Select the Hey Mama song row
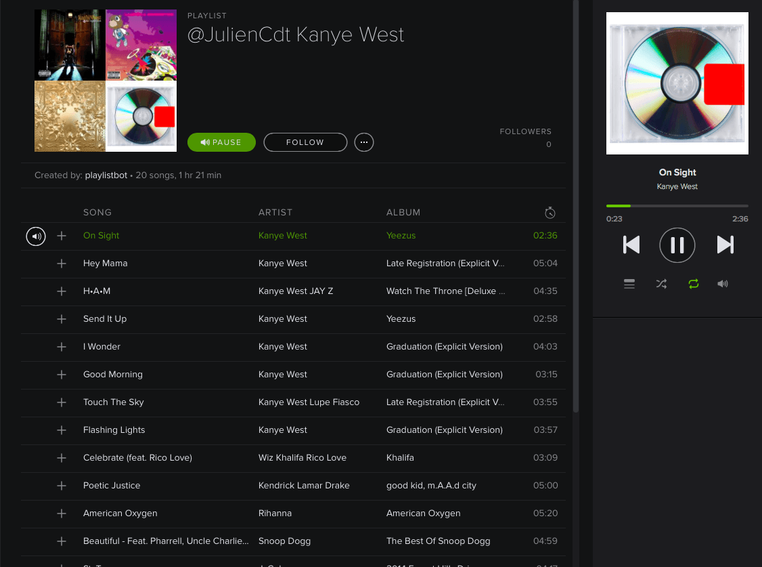This screenshot has width=762, height=567. 293,264
